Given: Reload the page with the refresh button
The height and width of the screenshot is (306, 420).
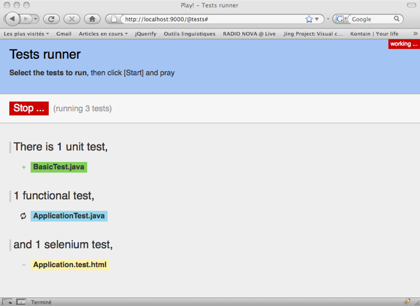Looking at the screenshot, I should (51, 19).
